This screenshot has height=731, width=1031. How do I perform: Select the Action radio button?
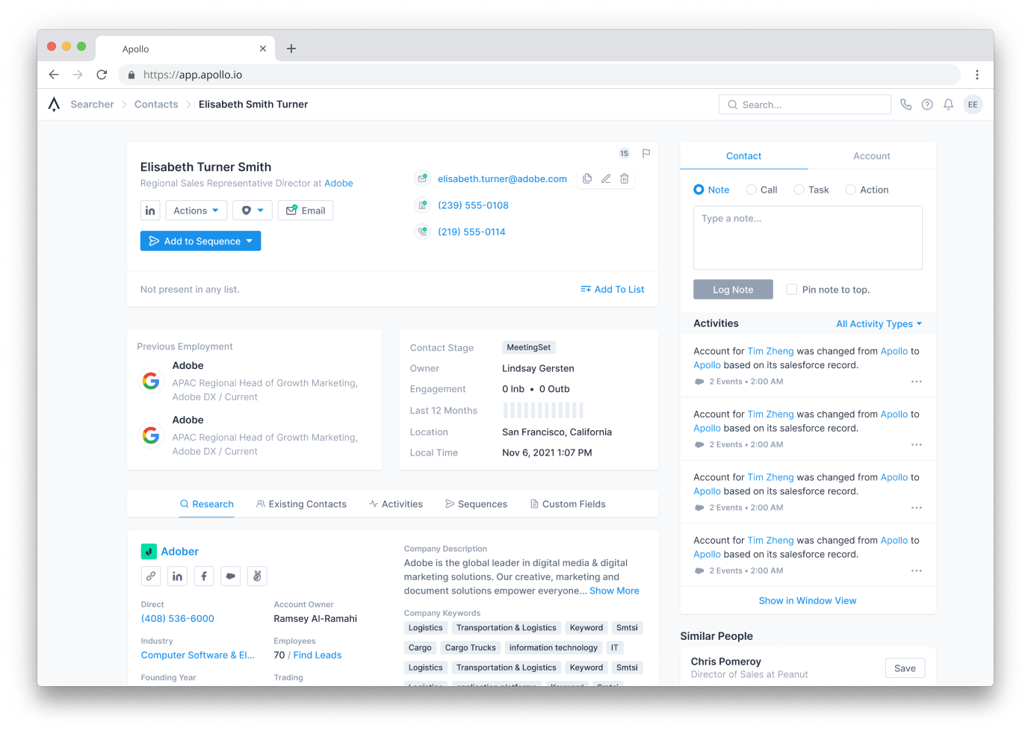[x=850, y=190]
